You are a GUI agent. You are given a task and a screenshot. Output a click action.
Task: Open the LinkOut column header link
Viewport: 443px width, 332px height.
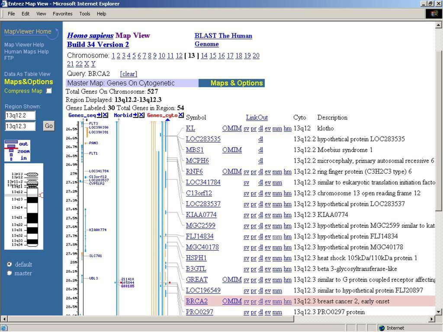pyautogui.click(x=257, y=118)
